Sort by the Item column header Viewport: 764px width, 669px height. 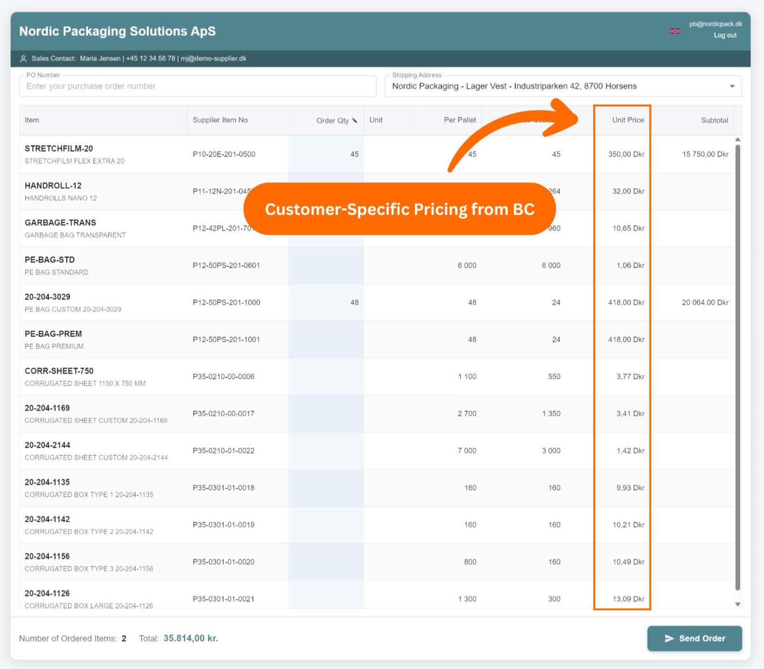(x=32, y=120)
